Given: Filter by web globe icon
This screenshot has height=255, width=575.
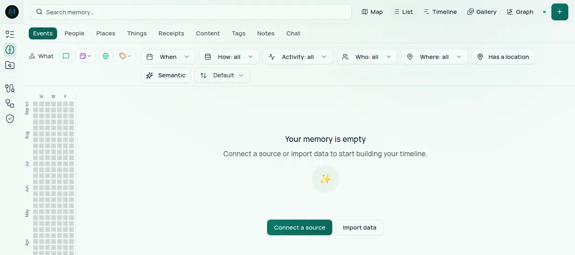Looking at the screenshot, I should tap(105, 56).
